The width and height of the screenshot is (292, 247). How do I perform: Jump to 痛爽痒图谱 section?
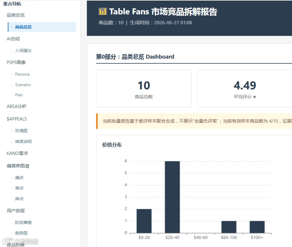(18, 166)
